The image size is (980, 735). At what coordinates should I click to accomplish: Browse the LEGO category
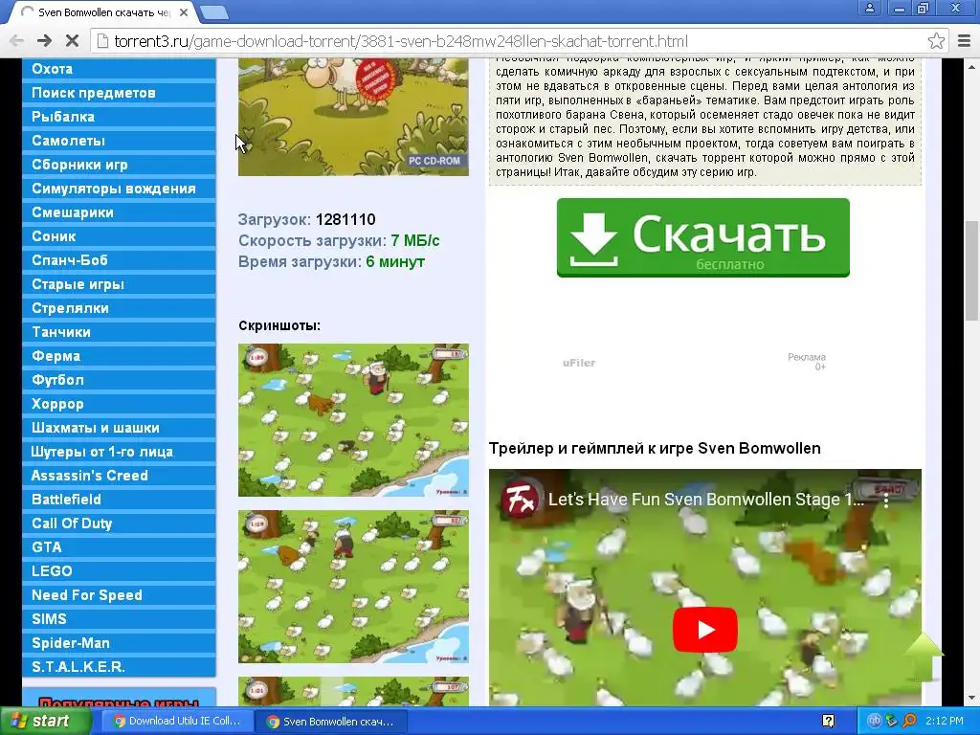coord(119,570)
